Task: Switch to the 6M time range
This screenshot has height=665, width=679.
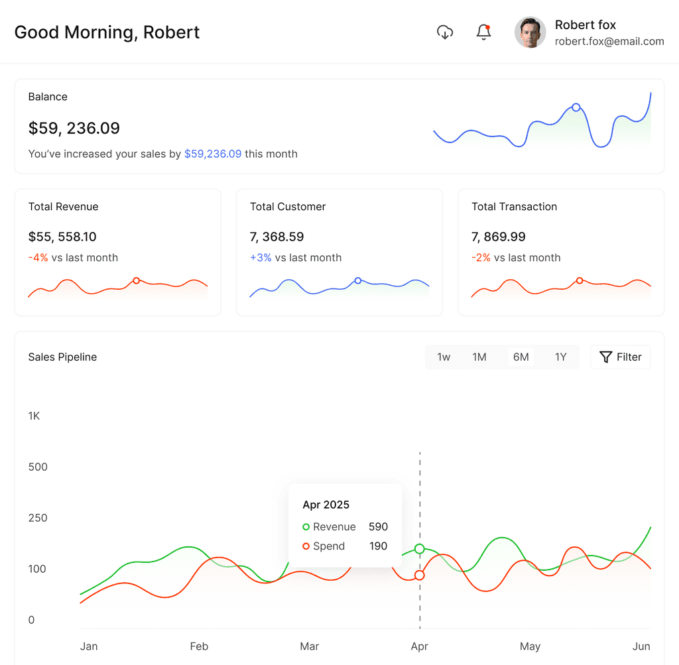Action: tap(521, 357)
